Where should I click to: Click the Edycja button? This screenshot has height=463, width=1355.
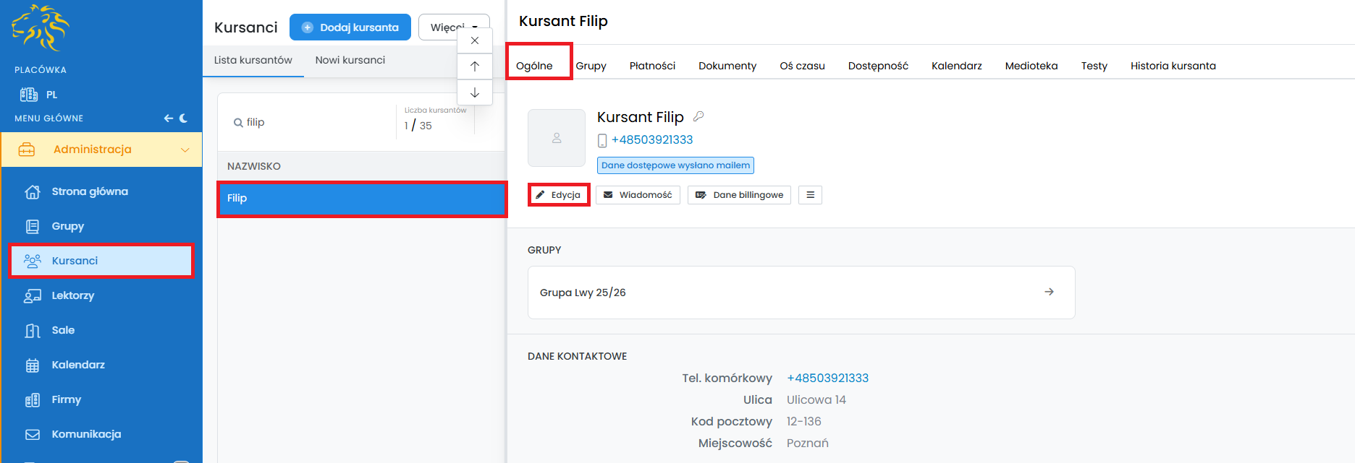(559, 195)
